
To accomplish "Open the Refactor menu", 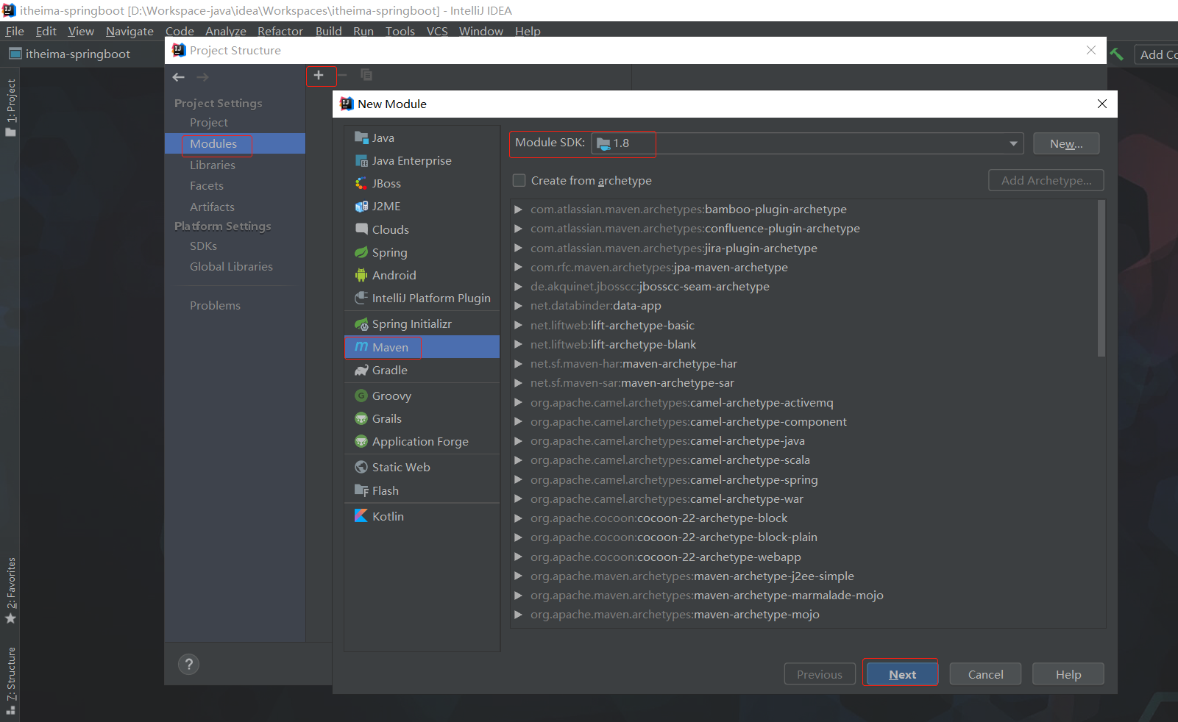I will 280,31.
